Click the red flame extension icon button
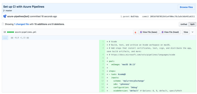 click(x=135, y=32)
